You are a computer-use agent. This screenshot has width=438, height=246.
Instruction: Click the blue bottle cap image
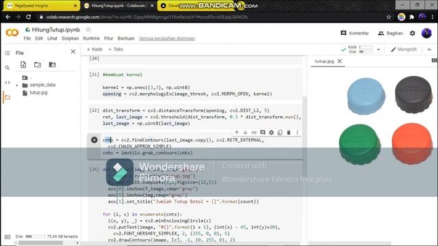point(366,96)
